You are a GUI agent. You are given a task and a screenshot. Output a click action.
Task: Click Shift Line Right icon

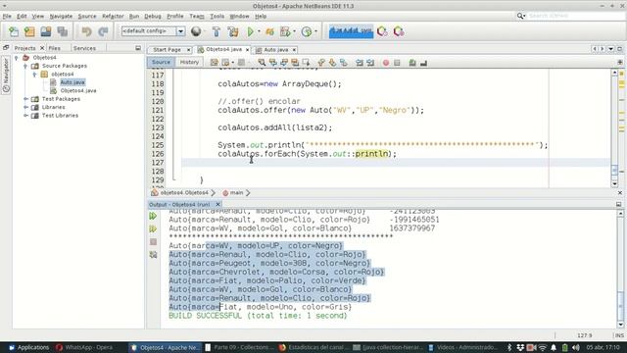click(370, 63)
